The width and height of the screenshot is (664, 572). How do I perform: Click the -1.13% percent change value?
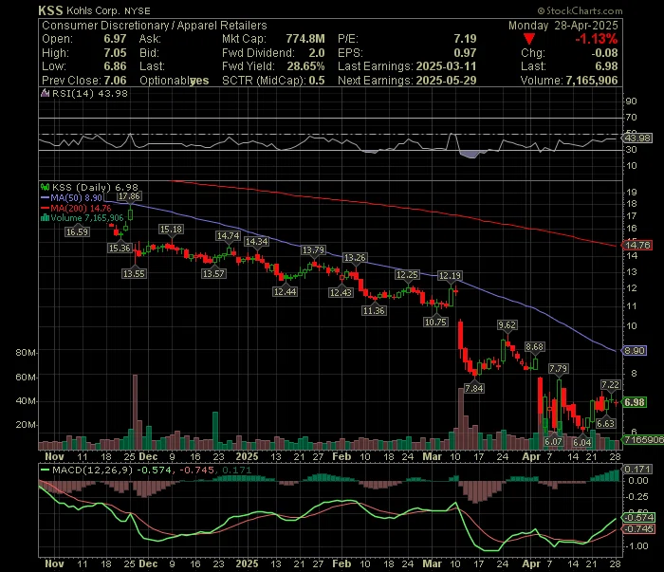597,40
